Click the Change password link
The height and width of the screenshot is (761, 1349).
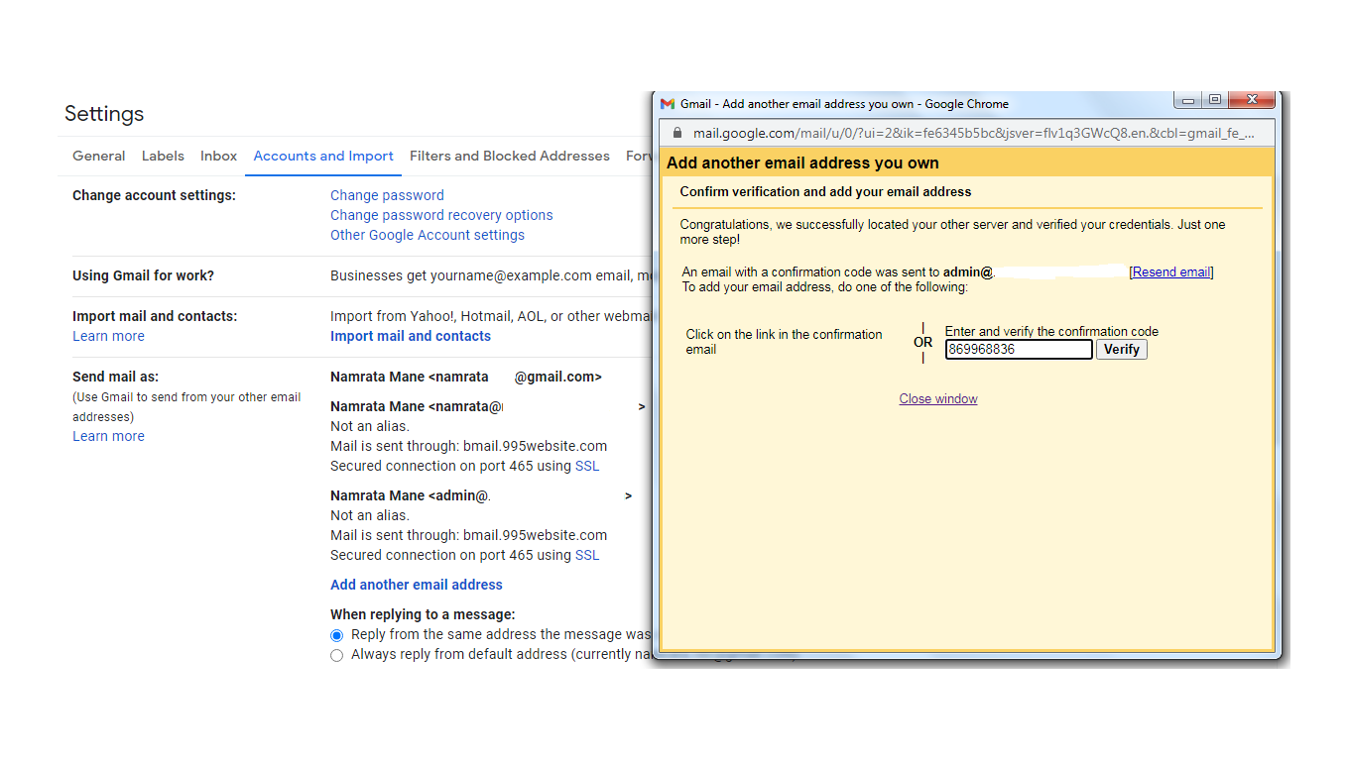coord(387,195)
